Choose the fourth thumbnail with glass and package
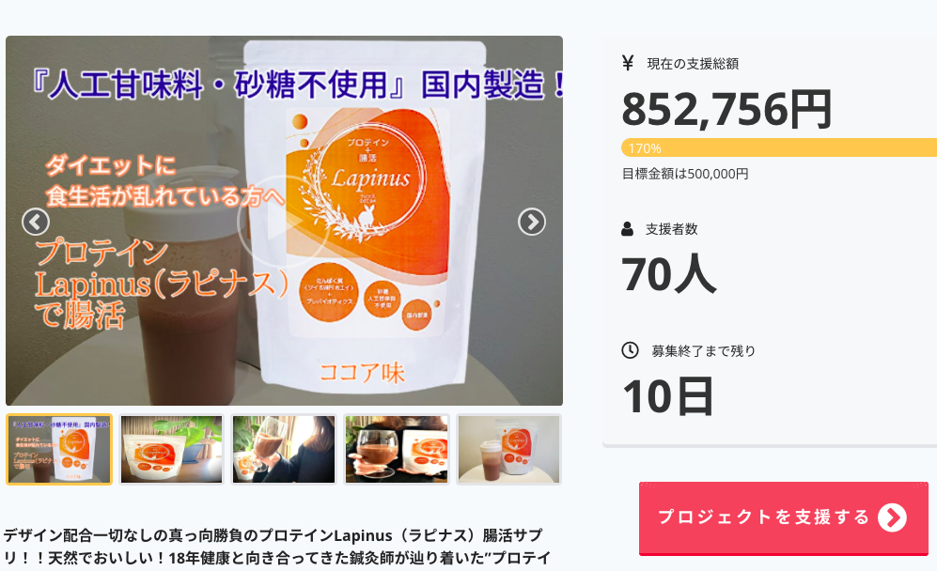Screen dimensions: 937x571 point(397,449)
